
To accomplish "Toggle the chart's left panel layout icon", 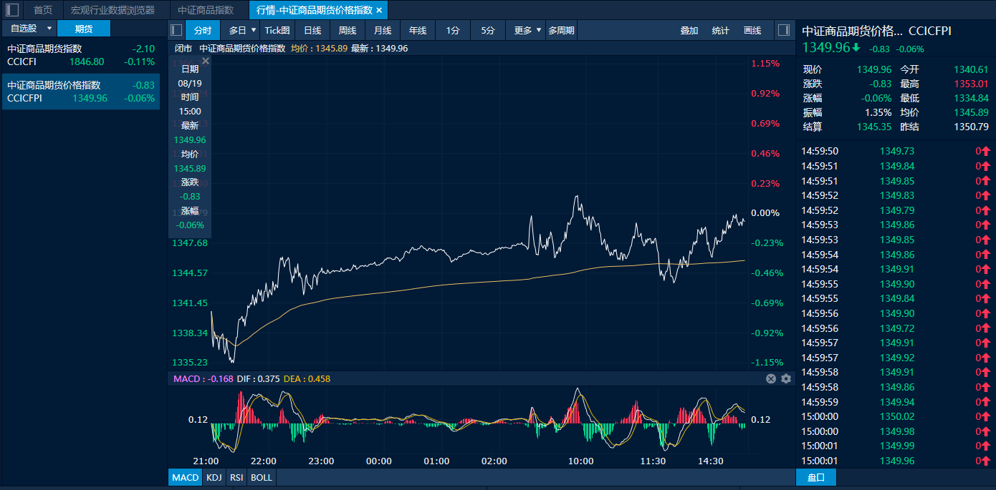I will click(x=176, y=30).
